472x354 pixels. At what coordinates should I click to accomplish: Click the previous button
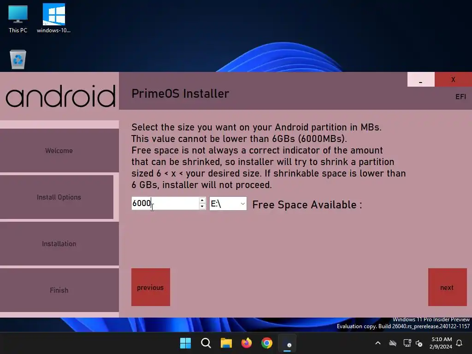pos(151,287)
